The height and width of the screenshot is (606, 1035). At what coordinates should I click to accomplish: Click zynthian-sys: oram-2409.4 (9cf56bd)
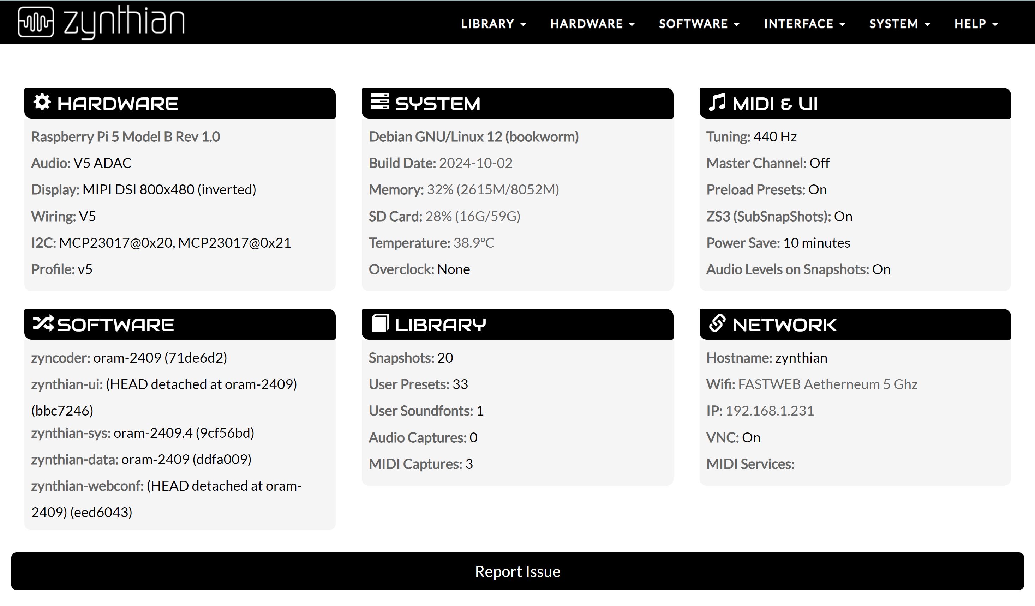pyautogui.click(x=143, y=433)
